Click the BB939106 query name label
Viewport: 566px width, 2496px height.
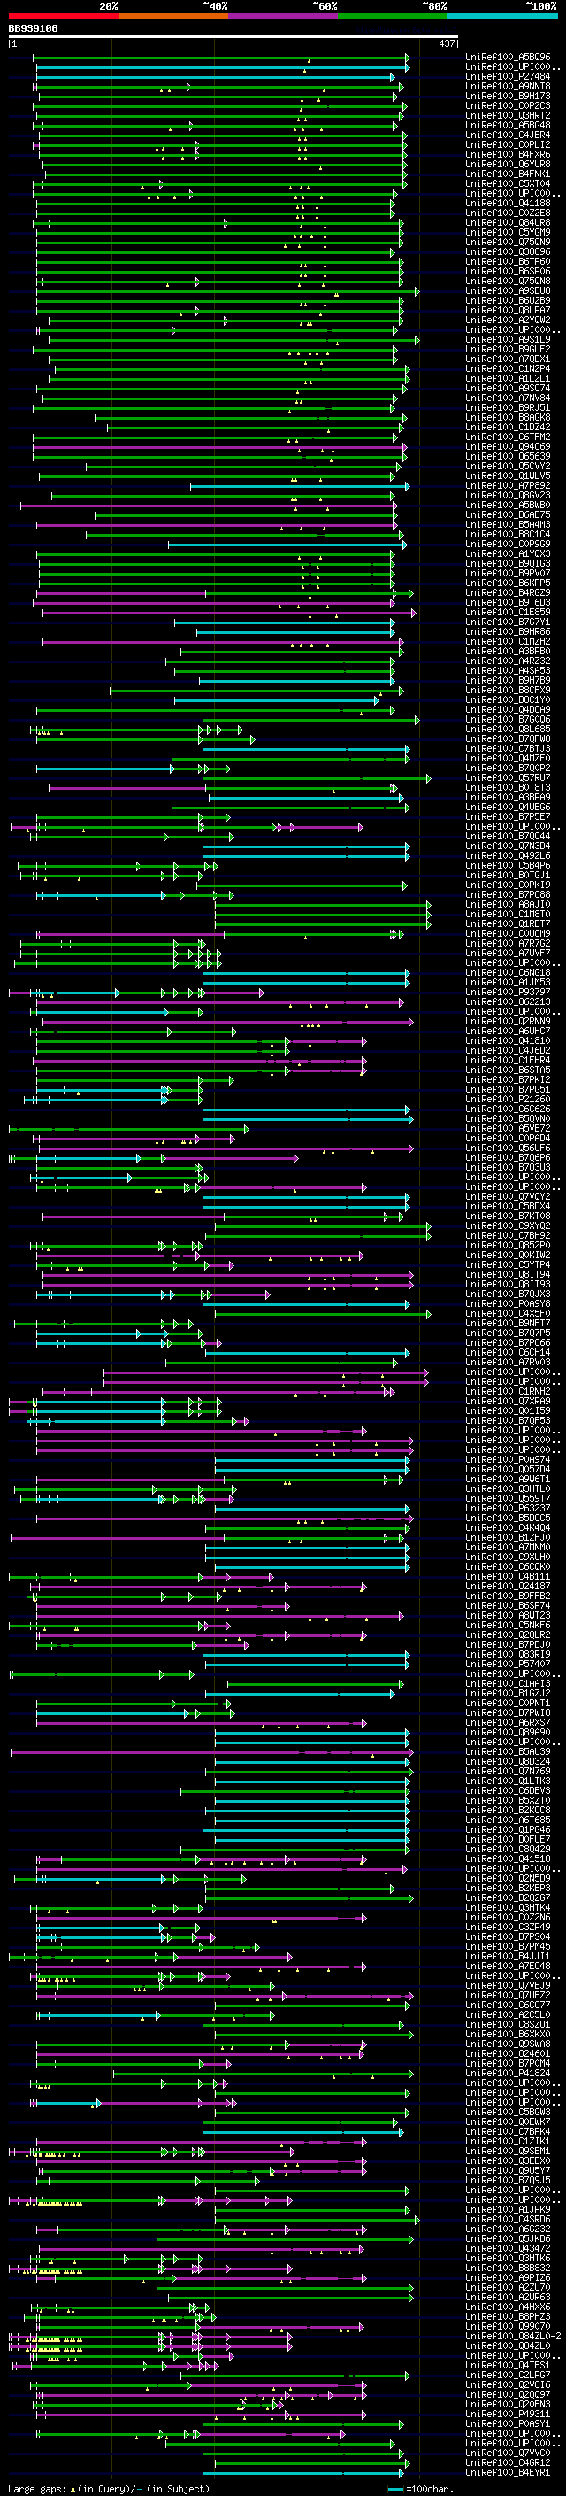tap(33, 28)
